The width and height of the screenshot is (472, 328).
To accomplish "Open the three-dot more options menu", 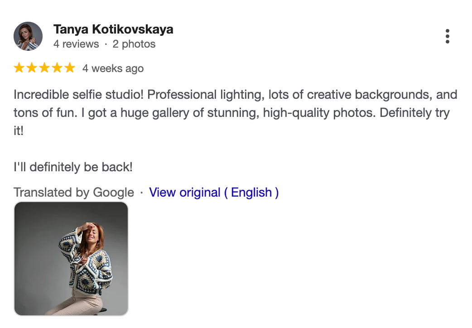I will pyautogui.click(x=447, y=36).
